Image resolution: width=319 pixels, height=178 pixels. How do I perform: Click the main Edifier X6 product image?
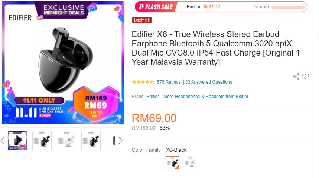[63, 63]
